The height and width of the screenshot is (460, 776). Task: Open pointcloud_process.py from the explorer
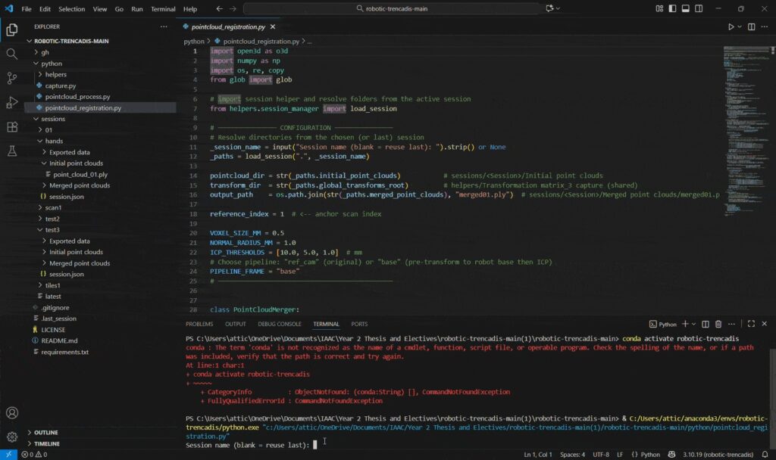coord(77,97)
